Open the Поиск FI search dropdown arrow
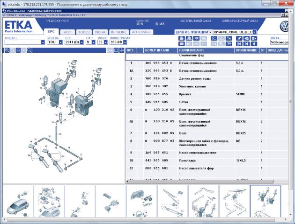Viewport: 295px width, 224px height. click(43, 42)
